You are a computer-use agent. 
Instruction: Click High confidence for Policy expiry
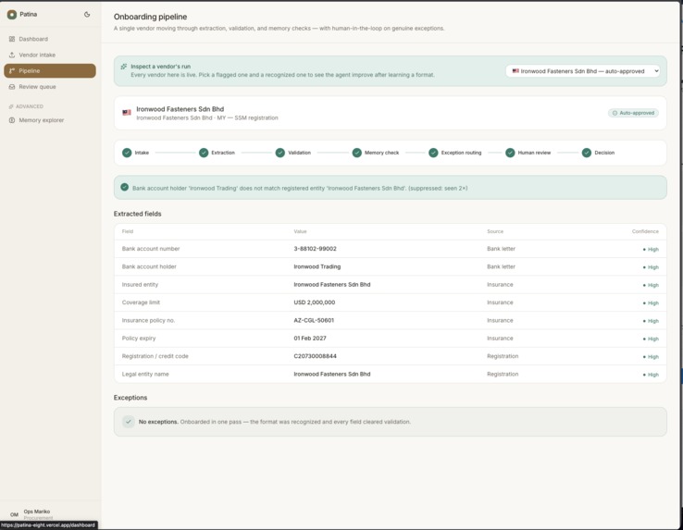tap(651, 339)
